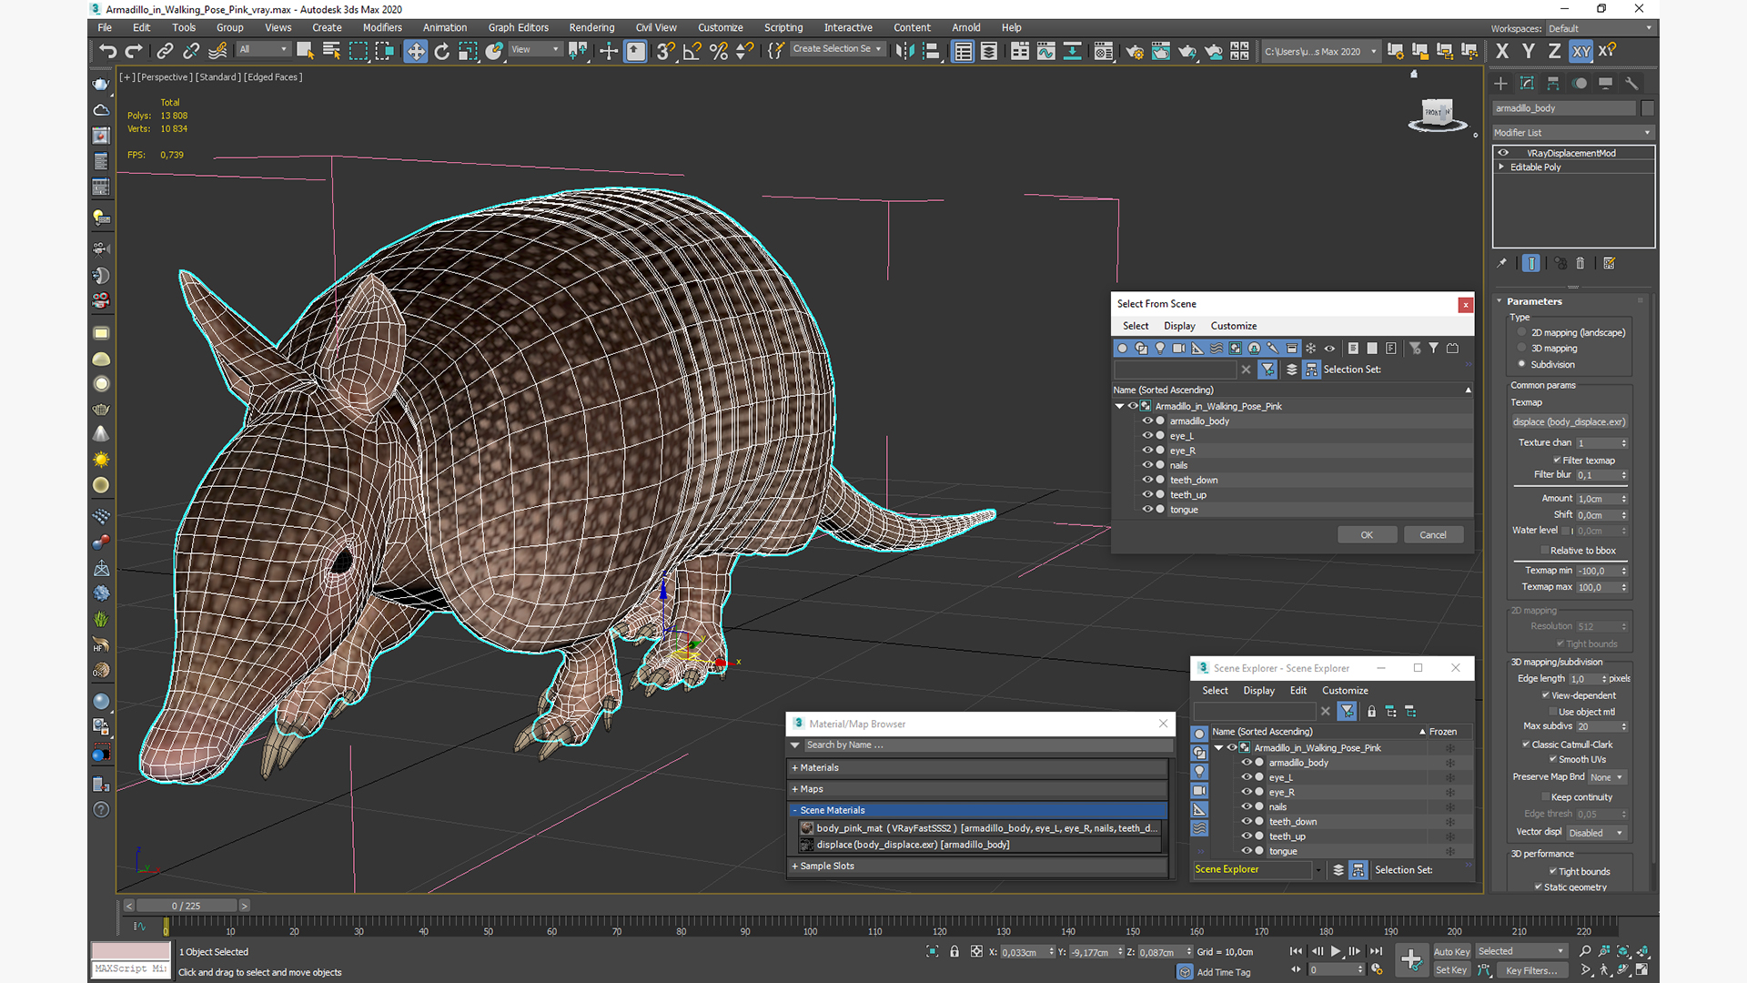Expand Materials section in Material/Map Browser
The height and width of the screenshot is (983, 1747).
[794, 767]
